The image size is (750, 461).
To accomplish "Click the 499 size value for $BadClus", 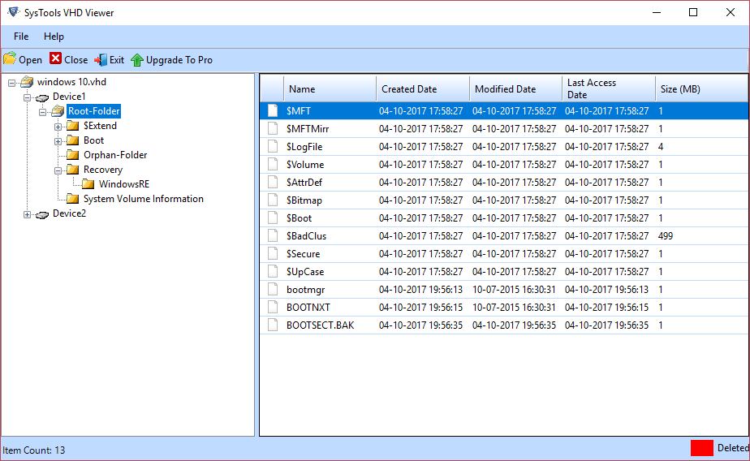I will click(x=666, y=235).
